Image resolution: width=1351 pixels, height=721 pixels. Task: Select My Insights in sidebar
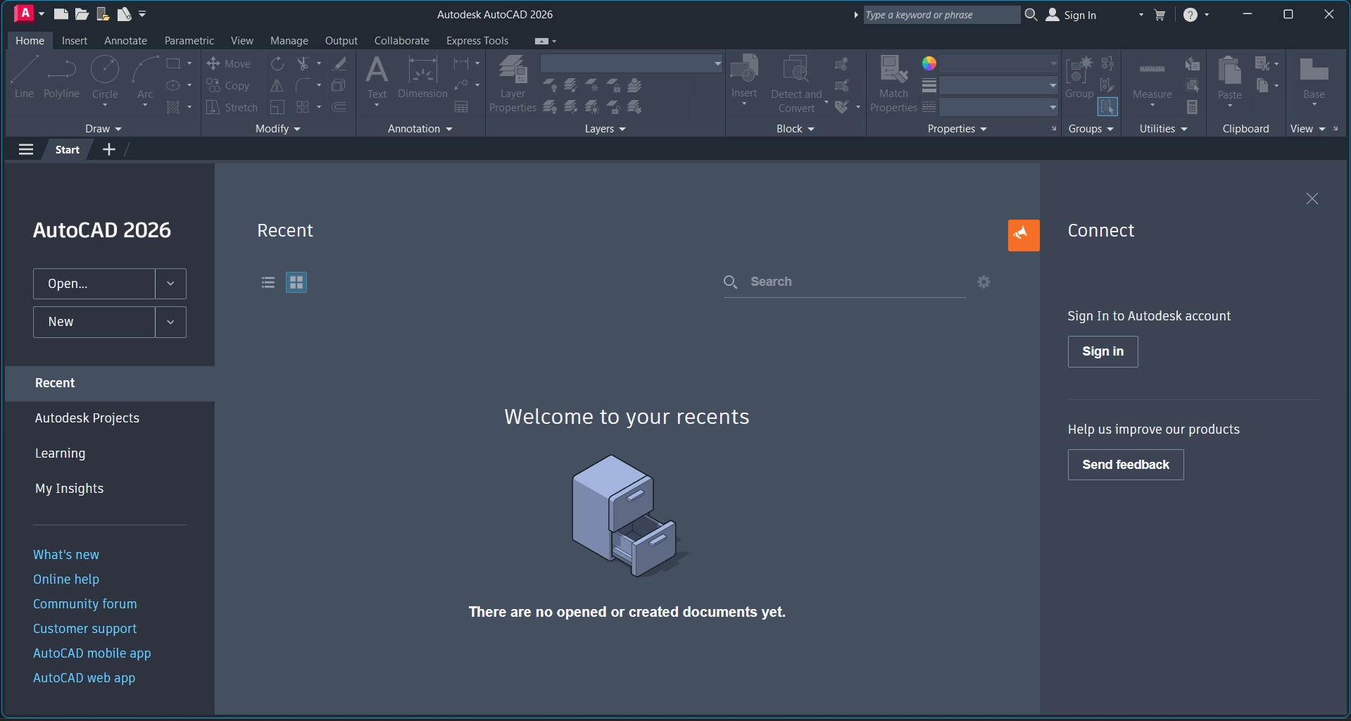pos(110,489)
